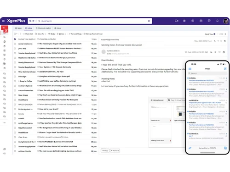Uncheck the 'Do Not Take Metformin' email checkbox

click(x=15, y=39)
